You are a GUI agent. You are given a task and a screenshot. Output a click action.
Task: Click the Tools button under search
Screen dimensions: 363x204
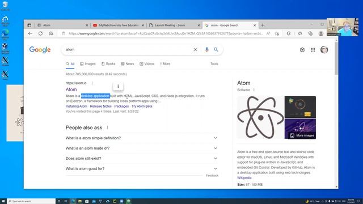[x=214, y=64]
